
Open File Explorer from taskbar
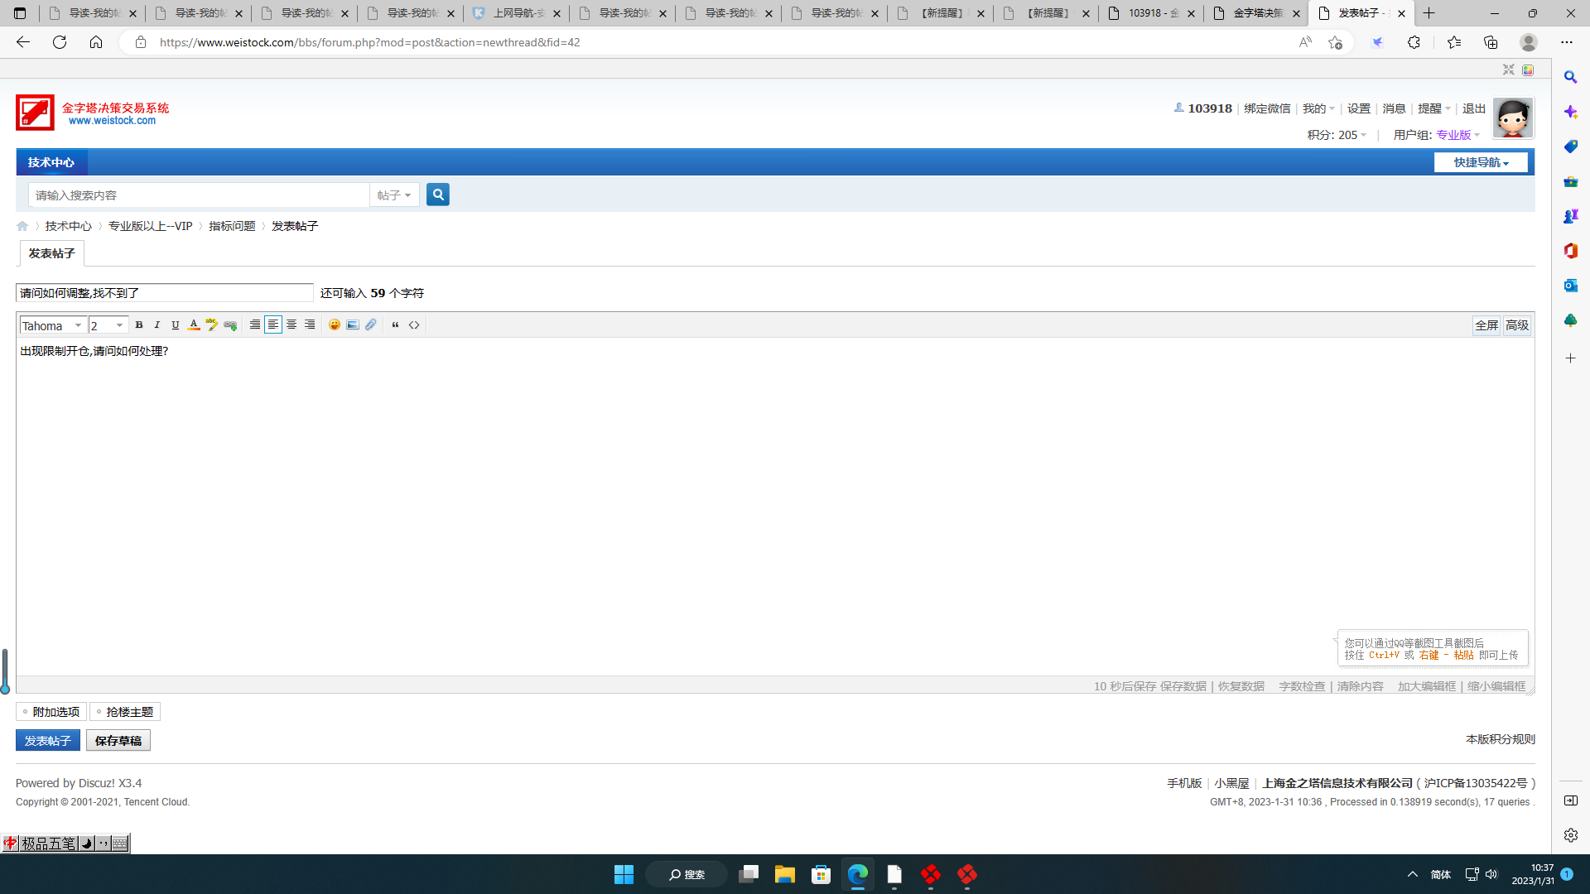(784, 874)
